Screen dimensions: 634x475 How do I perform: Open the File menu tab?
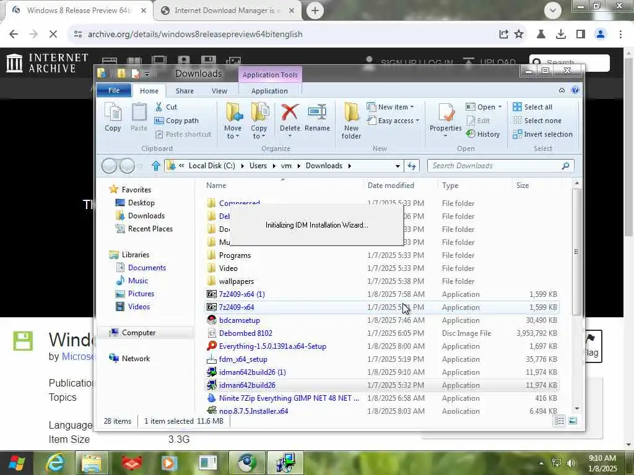point(114,90)
